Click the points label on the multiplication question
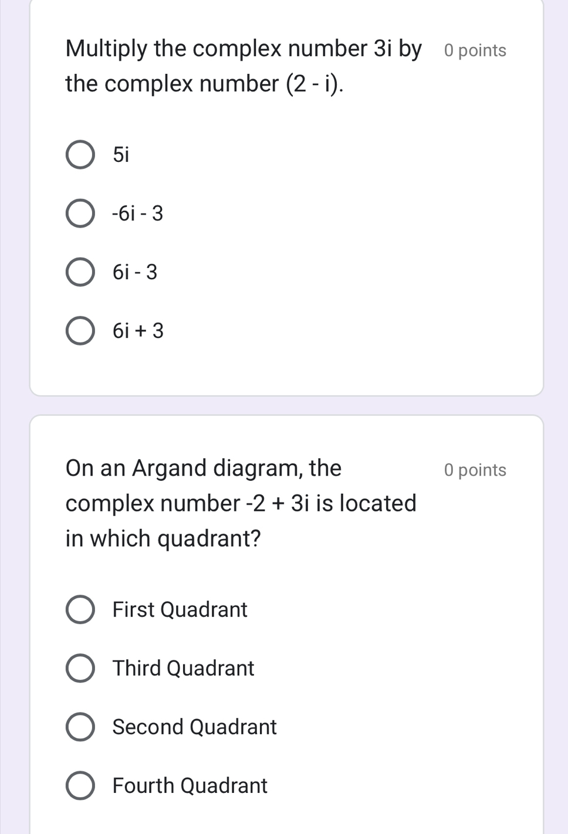This screenshot has height=834, width=568. point(475,50)
